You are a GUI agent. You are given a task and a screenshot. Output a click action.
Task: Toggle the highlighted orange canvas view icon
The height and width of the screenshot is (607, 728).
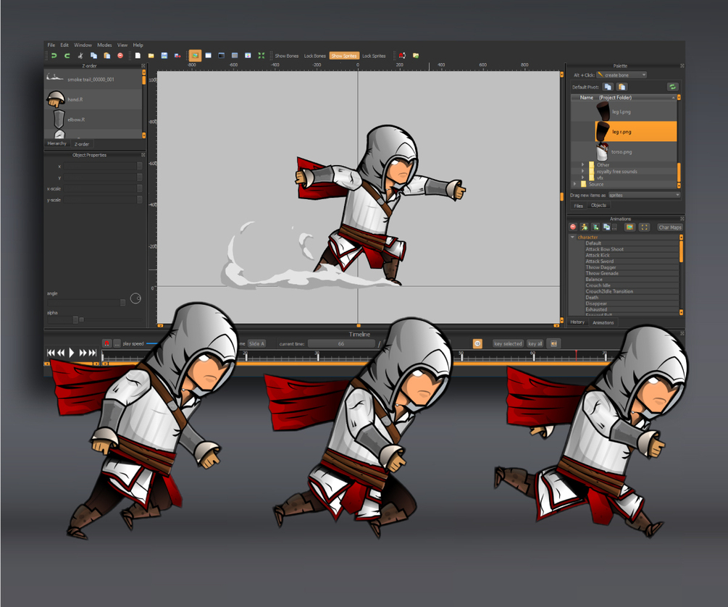click(x=195, y=56)
